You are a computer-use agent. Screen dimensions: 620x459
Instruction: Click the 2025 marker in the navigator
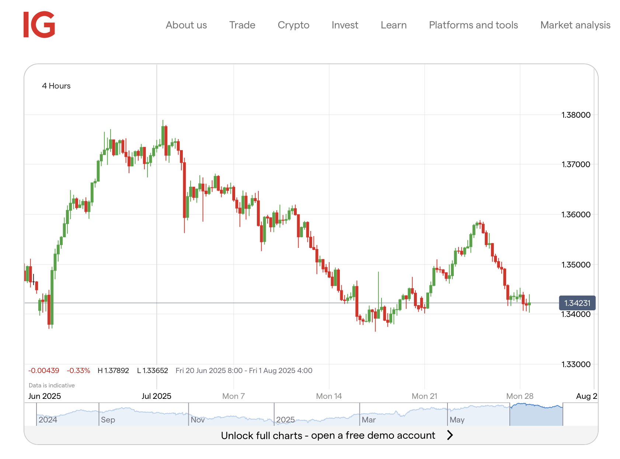pos(285,420)
